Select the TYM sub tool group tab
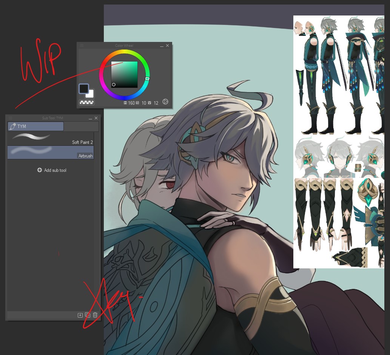This screenshot has width=390, height=355. point(35,127)
